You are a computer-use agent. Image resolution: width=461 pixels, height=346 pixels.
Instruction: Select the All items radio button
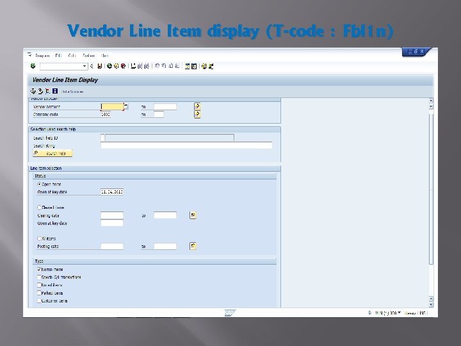[39, 238]
